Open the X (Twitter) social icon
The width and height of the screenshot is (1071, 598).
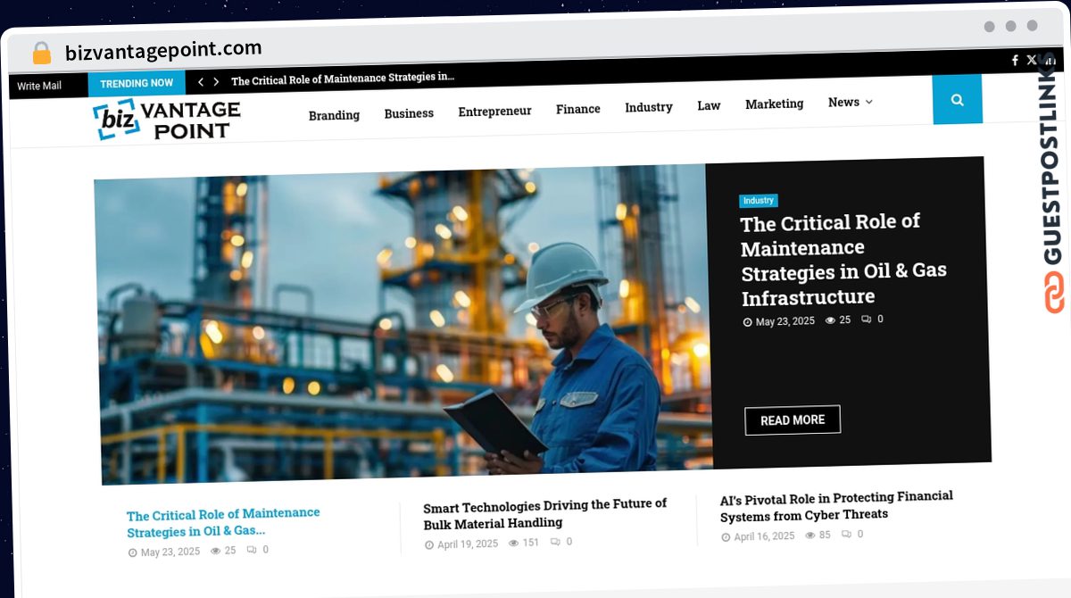click(x=1032, y=60)
